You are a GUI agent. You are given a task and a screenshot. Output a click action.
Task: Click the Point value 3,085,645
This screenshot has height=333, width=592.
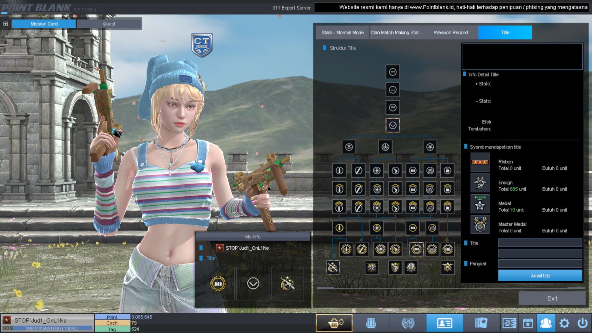142,317
